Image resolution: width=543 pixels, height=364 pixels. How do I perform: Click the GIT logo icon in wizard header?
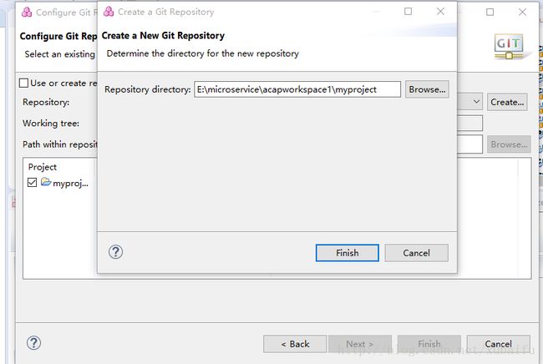tap(509, 47)
